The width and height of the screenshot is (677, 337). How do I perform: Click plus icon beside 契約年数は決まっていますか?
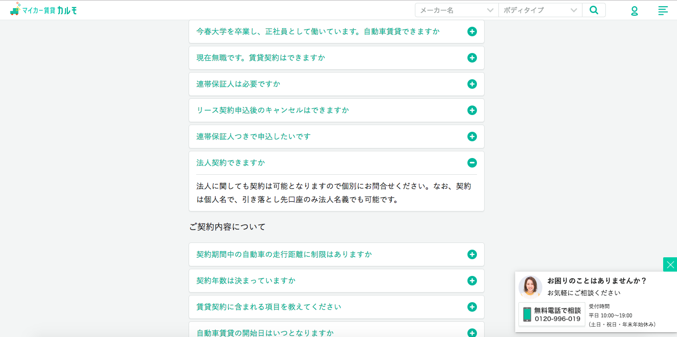472,281
